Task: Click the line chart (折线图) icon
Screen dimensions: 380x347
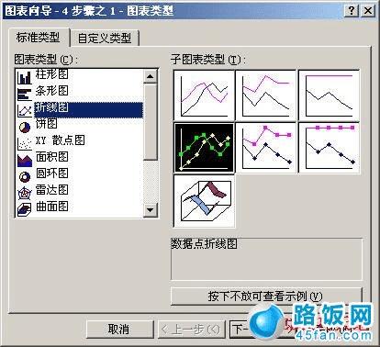Action: click(25, 110)
